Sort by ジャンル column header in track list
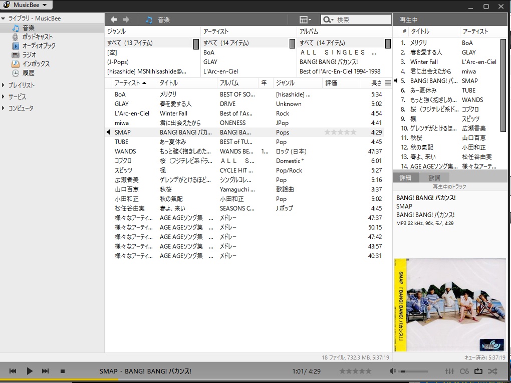This screenshot has width=511, height=383. point(298,83)
